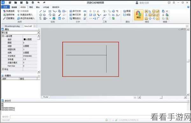Select the line drawing tool
The width and height of the screenshot is (191, 123).
40,11
